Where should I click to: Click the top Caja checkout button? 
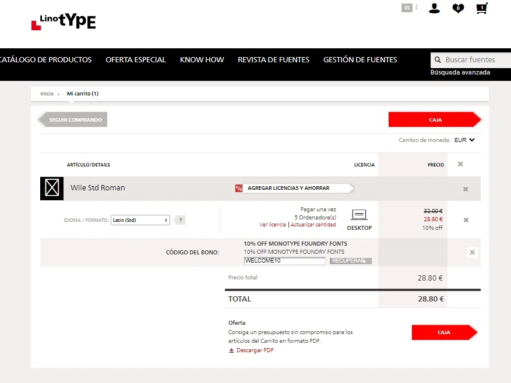tap(435, 120)
